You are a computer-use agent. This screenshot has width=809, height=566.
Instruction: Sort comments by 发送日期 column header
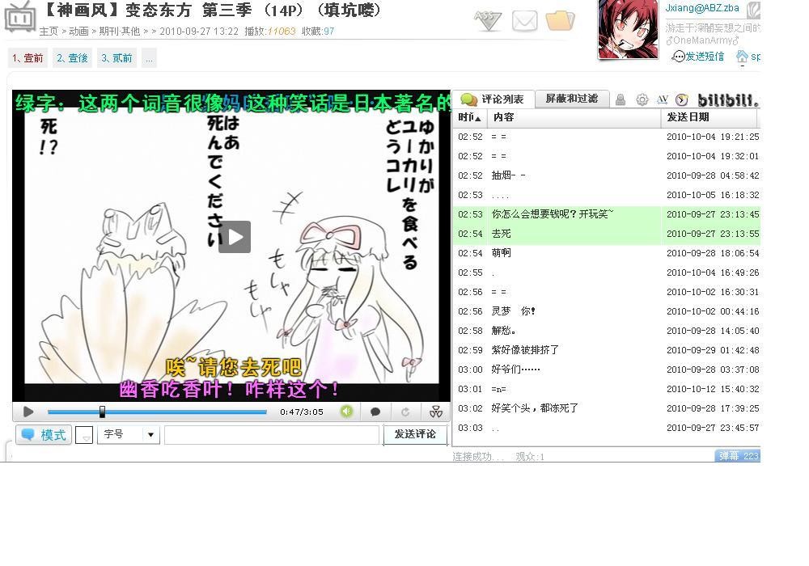(709, 117)
